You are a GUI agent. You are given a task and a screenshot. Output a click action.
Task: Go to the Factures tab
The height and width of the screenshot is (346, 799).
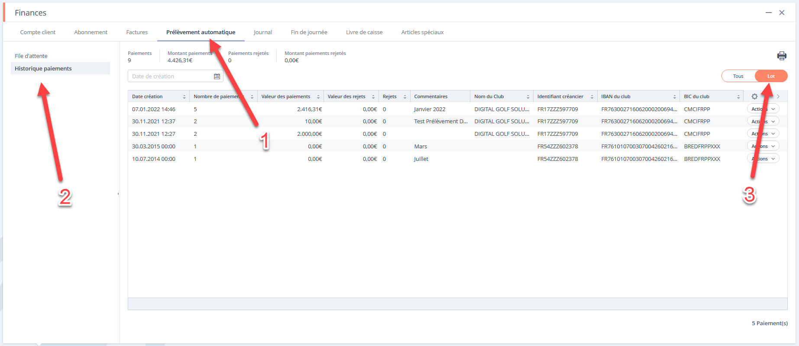[x=137, y=32]
